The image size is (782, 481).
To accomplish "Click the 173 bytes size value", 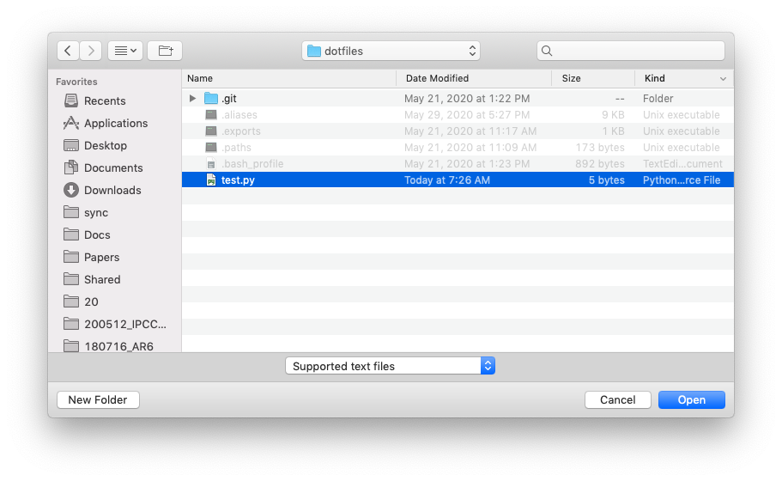I will [600, 148].
